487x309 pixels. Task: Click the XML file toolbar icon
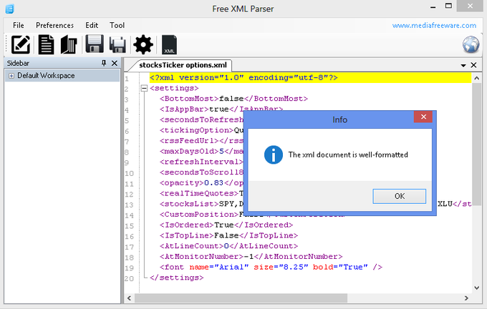click(x=170, y=45)
